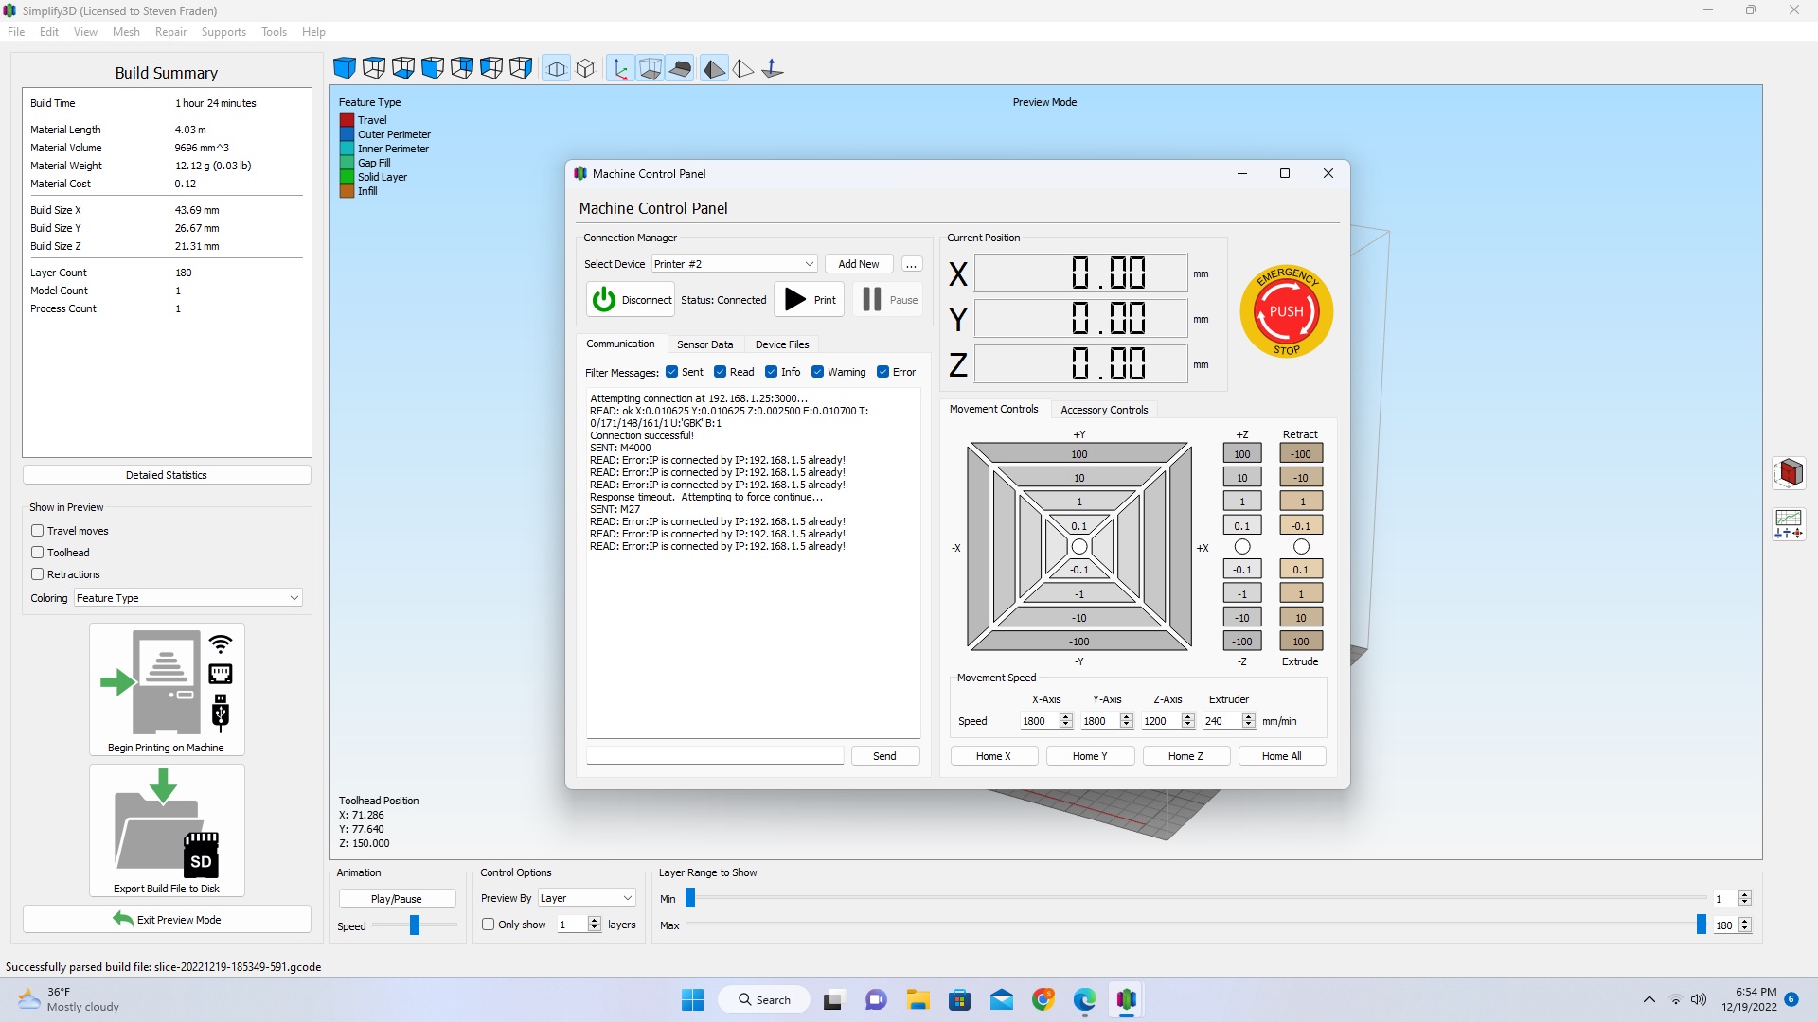Viewport: 1818px width, 1022px height.
Task: Toggle build table display icon
Action: click(680, 68)
